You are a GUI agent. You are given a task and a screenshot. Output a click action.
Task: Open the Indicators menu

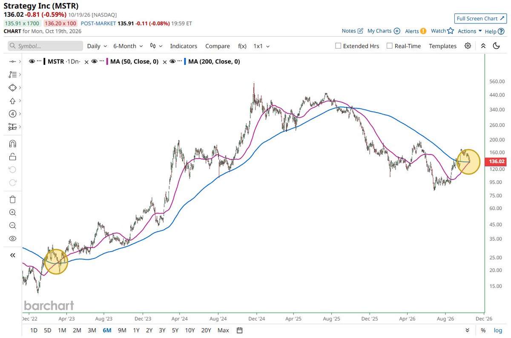pyautogui.click(x=184, y=46)
